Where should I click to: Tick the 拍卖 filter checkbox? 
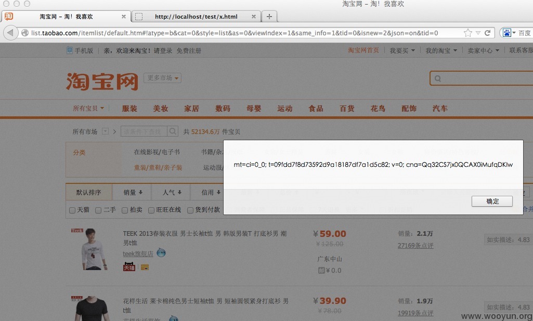(x=125, y=210)
